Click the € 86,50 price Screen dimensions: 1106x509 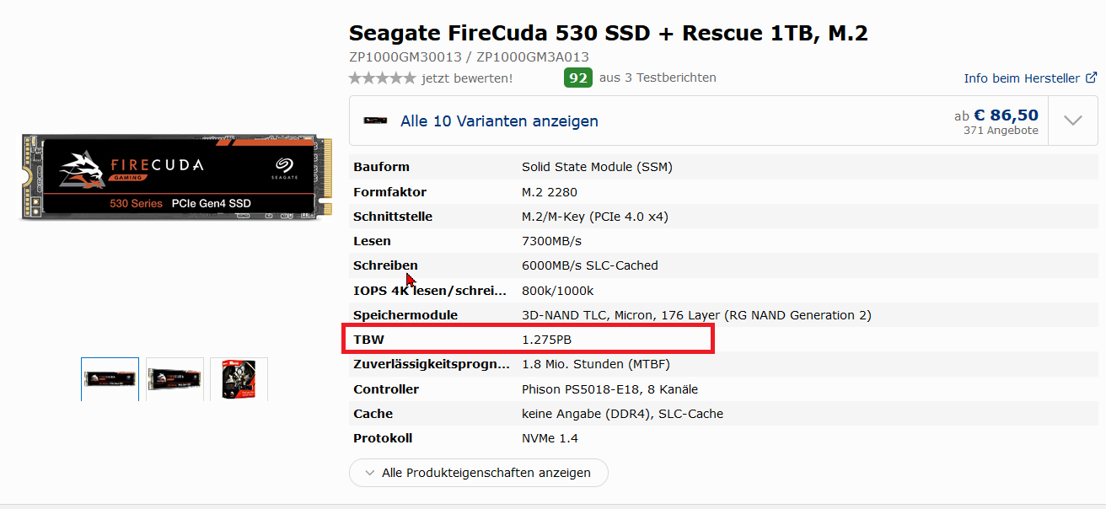coord(1006,115)
